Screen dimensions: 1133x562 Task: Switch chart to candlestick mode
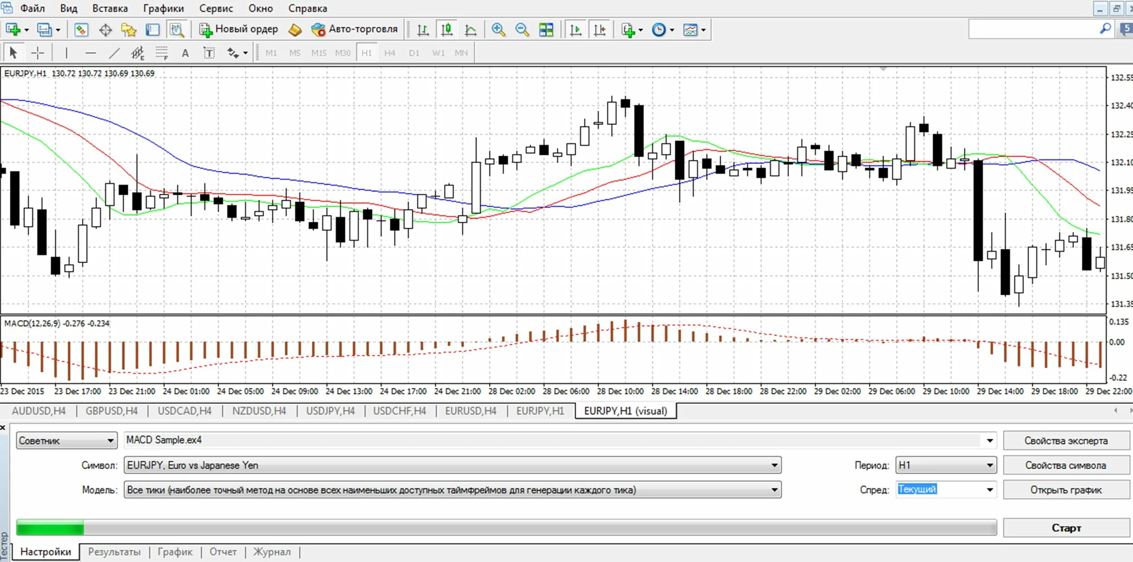(447, 30)
